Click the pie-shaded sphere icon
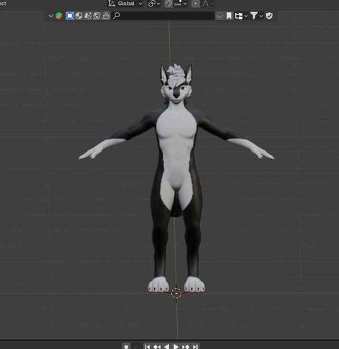 [79, 16]
